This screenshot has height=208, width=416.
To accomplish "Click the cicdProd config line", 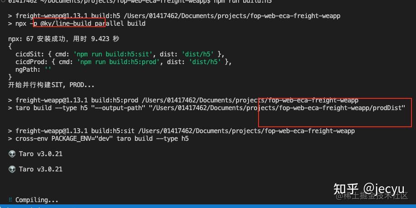I will click(x=124, y=62).
